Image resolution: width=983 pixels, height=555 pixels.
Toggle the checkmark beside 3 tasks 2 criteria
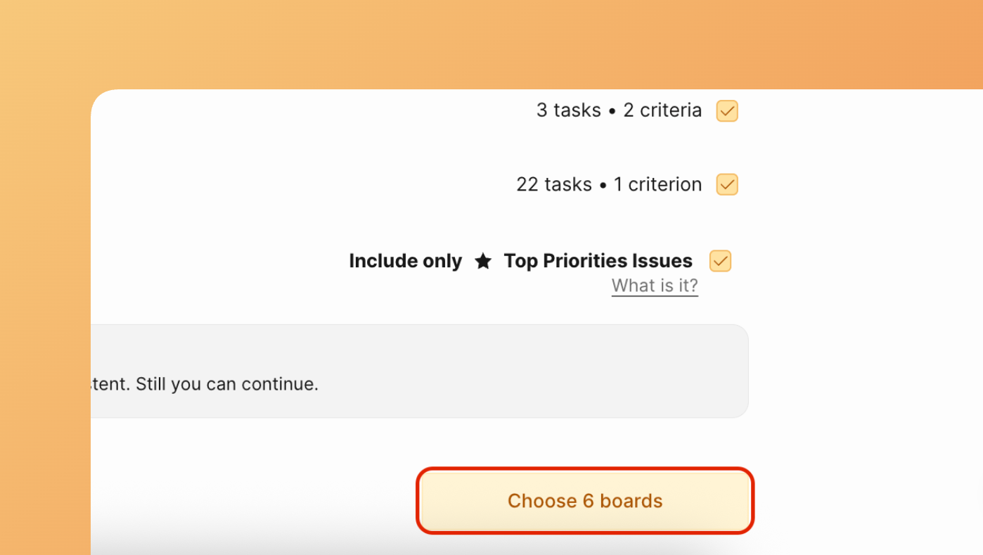tap(726, 110)
